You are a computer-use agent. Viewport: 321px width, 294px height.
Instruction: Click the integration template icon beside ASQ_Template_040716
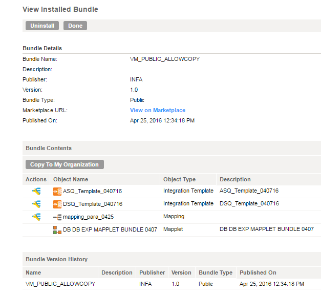[57, 192]
